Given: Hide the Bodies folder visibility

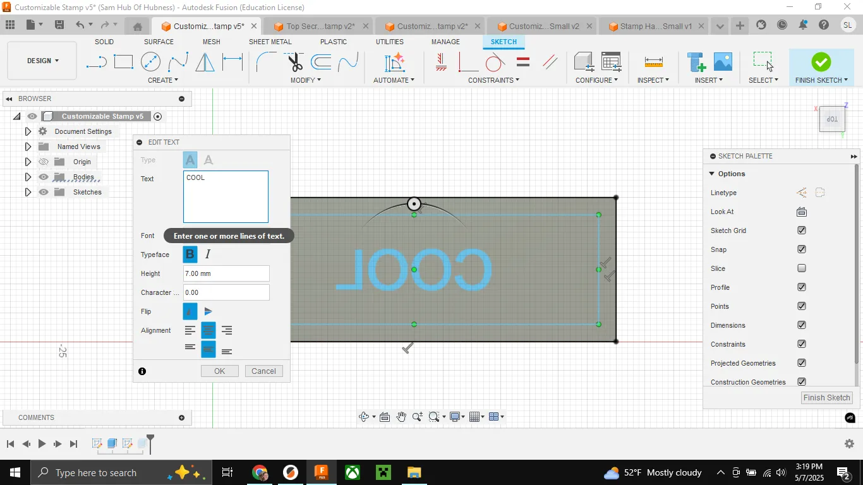Looking at the screenshot, I should pos(44,177).
